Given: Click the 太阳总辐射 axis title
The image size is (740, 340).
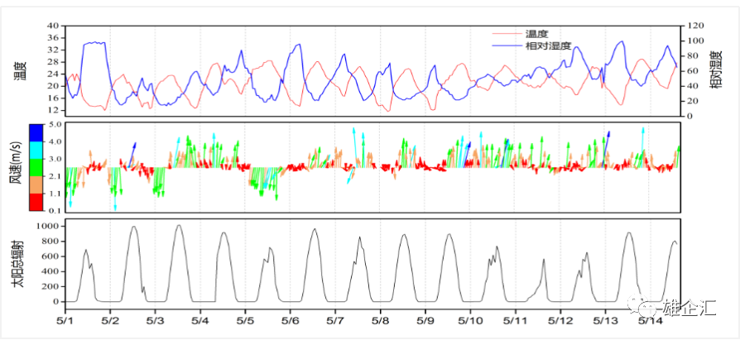Looking at the screenshot, I should click(x=17, y=264).
